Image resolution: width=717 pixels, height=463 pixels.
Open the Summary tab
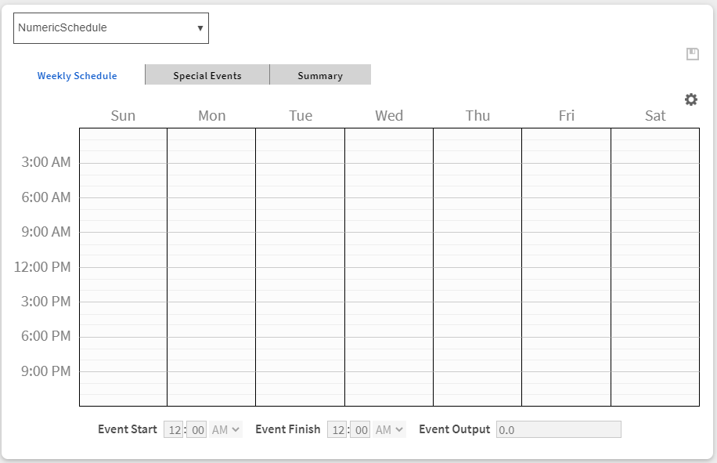320,76
